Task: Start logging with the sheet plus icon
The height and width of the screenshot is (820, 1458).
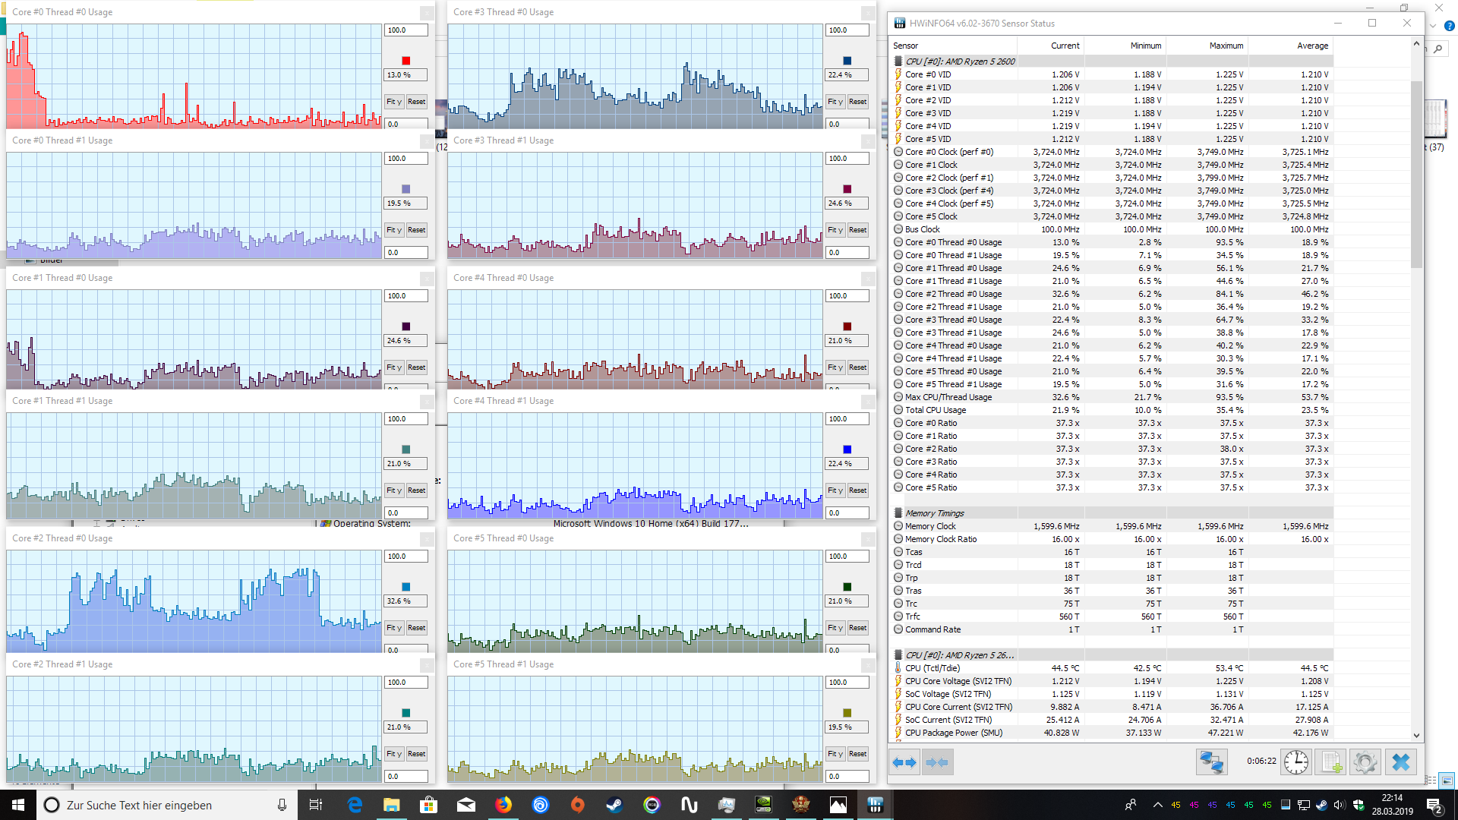Action: (1330, 762)
